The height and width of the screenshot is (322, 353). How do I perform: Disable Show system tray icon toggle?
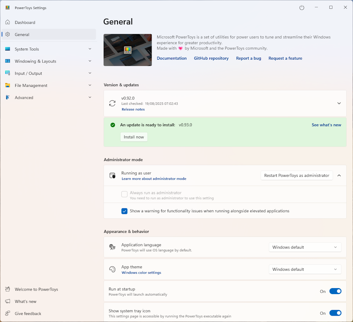[x=335, y=313]
